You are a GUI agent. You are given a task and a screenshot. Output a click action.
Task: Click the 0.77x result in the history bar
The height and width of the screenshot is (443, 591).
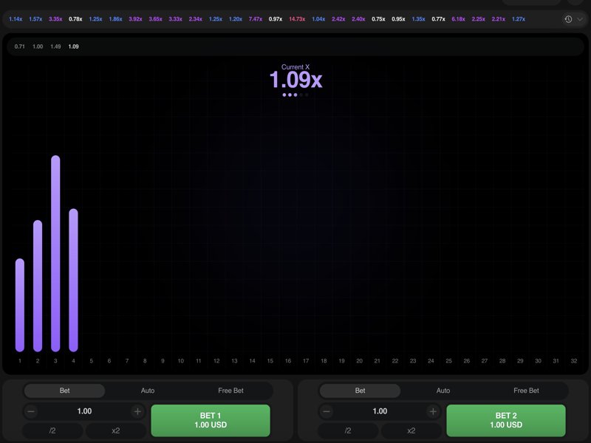438,19
